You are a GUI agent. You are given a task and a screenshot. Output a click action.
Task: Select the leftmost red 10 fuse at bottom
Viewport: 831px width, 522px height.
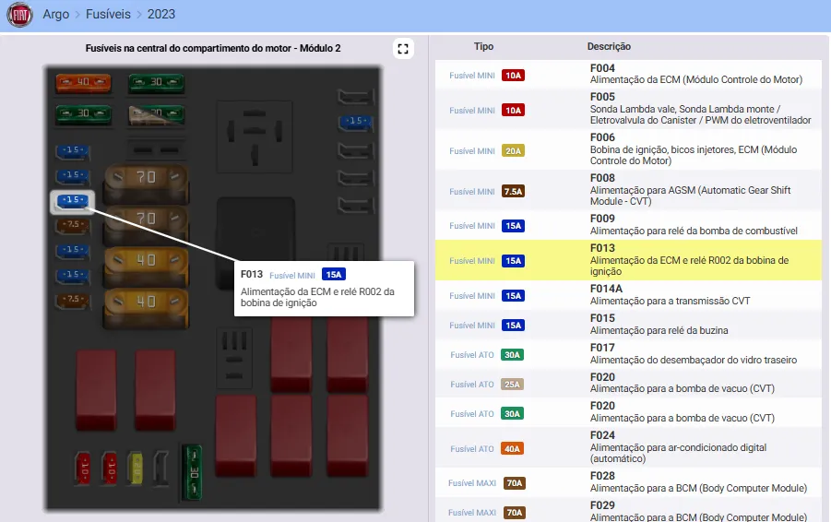(x=83, y=468)
